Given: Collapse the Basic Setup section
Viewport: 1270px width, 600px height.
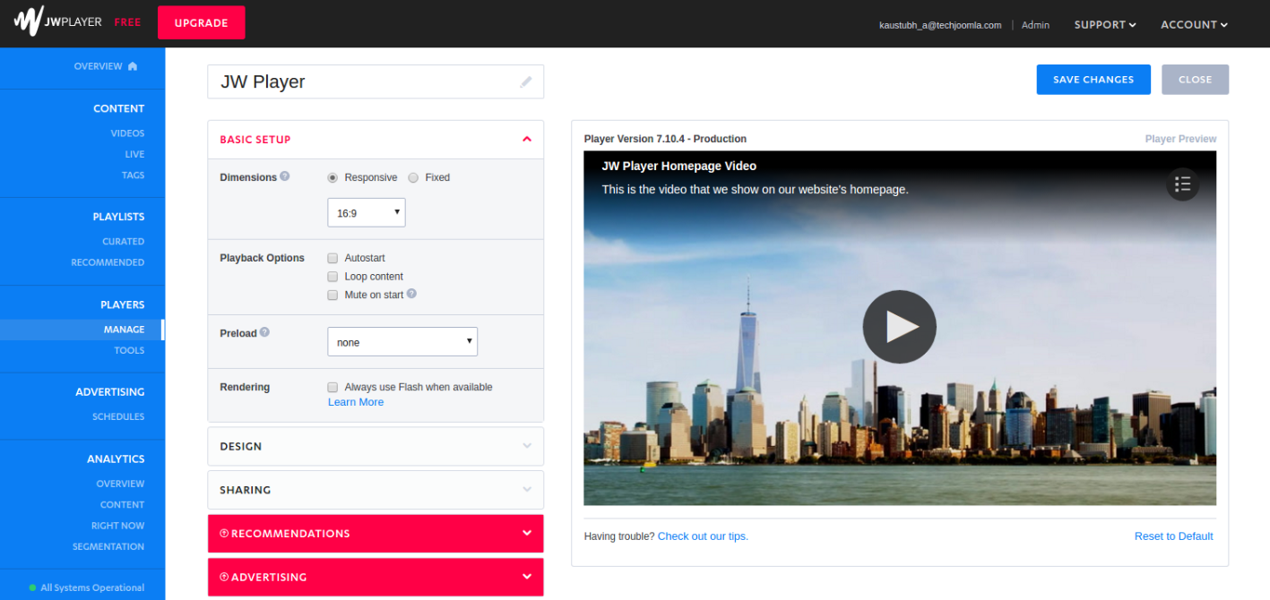Looking at the screenshot, I should pyautogui.click(x=376, y=140).
